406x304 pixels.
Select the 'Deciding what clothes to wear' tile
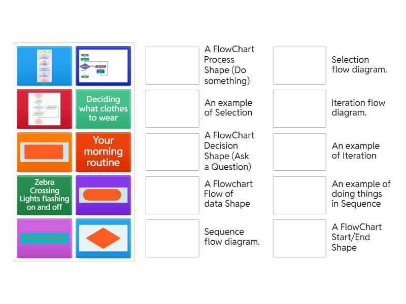(x=103, y=109)
